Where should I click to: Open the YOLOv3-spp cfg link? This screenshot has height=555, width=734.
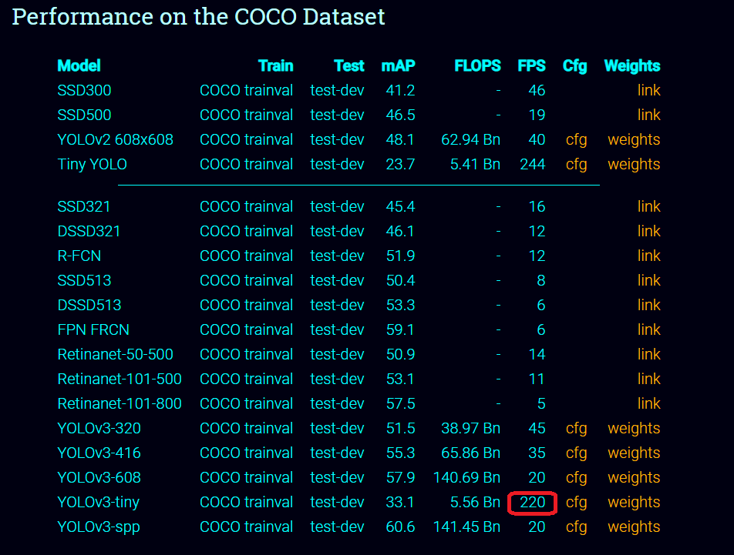576,527
